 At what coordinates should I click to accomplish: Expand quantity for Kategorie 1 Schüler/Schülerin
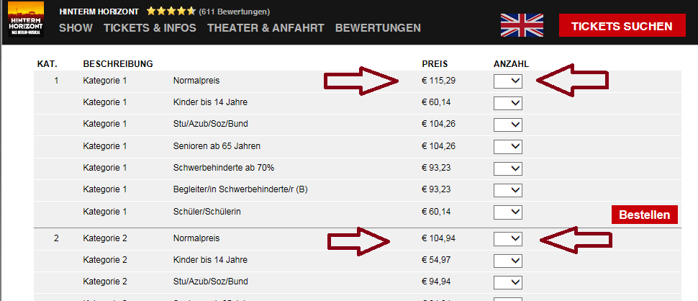pyautogui.click(x=508, y=212)
